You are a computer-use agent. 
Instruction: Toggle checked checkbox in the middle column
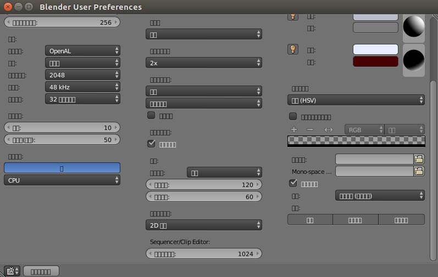point(151,144)
